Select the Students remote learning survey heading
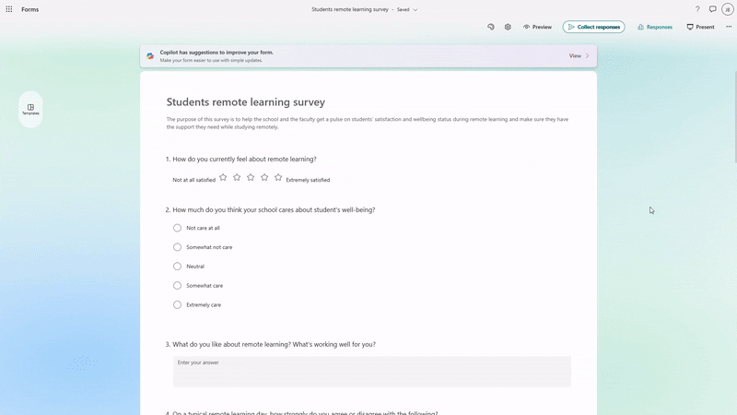The height and width of the screenshot is (415, 737). tap(245, 102)
